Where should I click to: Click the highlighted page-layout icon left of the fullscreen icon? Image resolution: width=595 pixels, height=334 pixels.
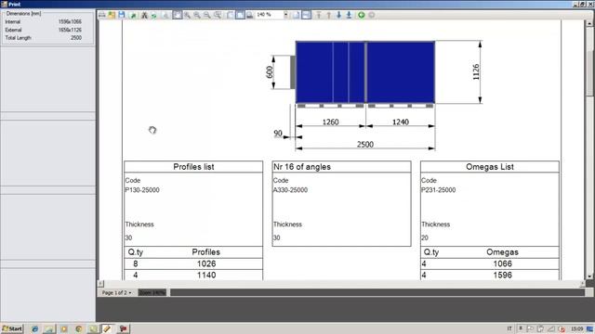click(240, 15)
